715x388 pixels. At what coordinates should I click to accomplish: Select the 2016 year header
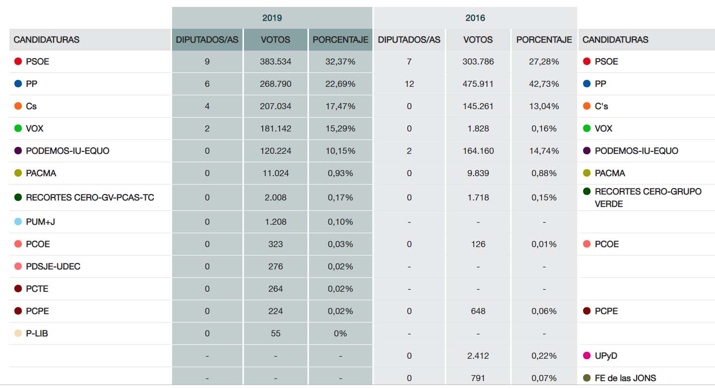coord(475,18)
